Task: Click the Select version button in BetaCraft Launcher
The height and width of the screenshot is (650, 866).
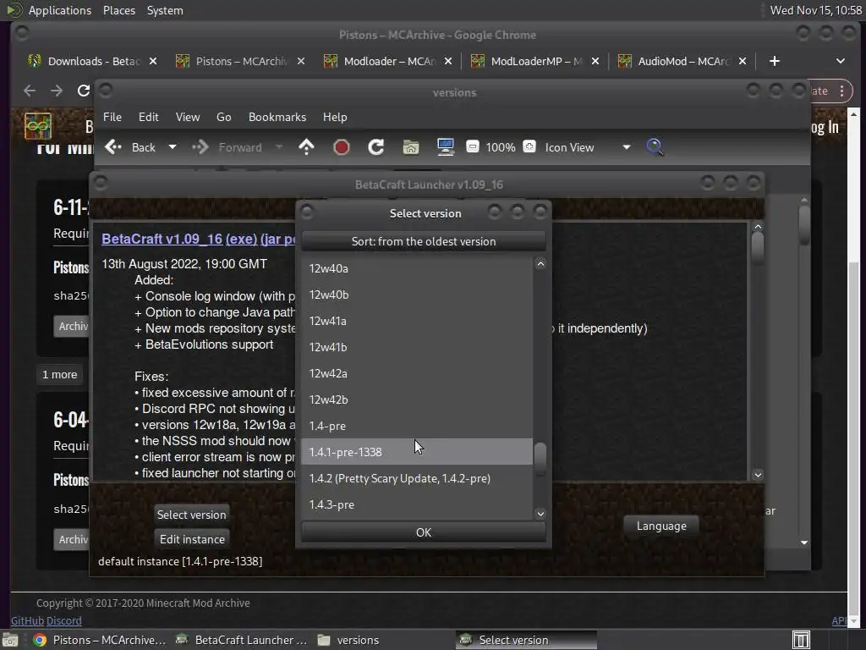Action: coord(192,515)
